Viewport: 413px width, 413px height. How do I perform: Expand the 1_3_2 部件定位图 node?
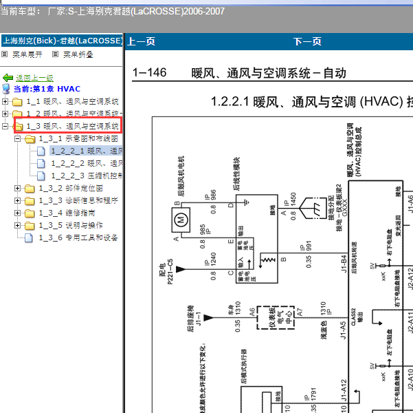[17, 188]
